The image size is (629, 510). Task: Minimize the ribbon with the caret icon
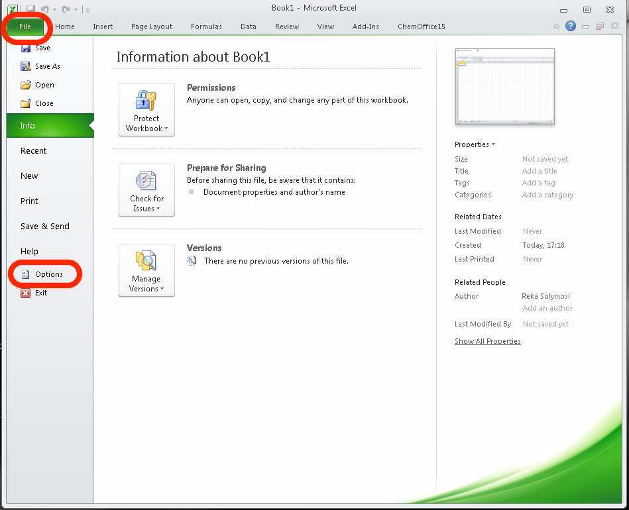(x=557, y=26)
